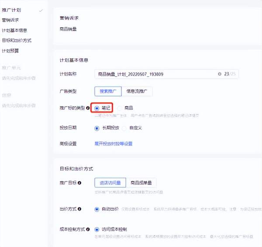Click the 计划名称 text input field
The image size is (262, 247).
(153, 74)
